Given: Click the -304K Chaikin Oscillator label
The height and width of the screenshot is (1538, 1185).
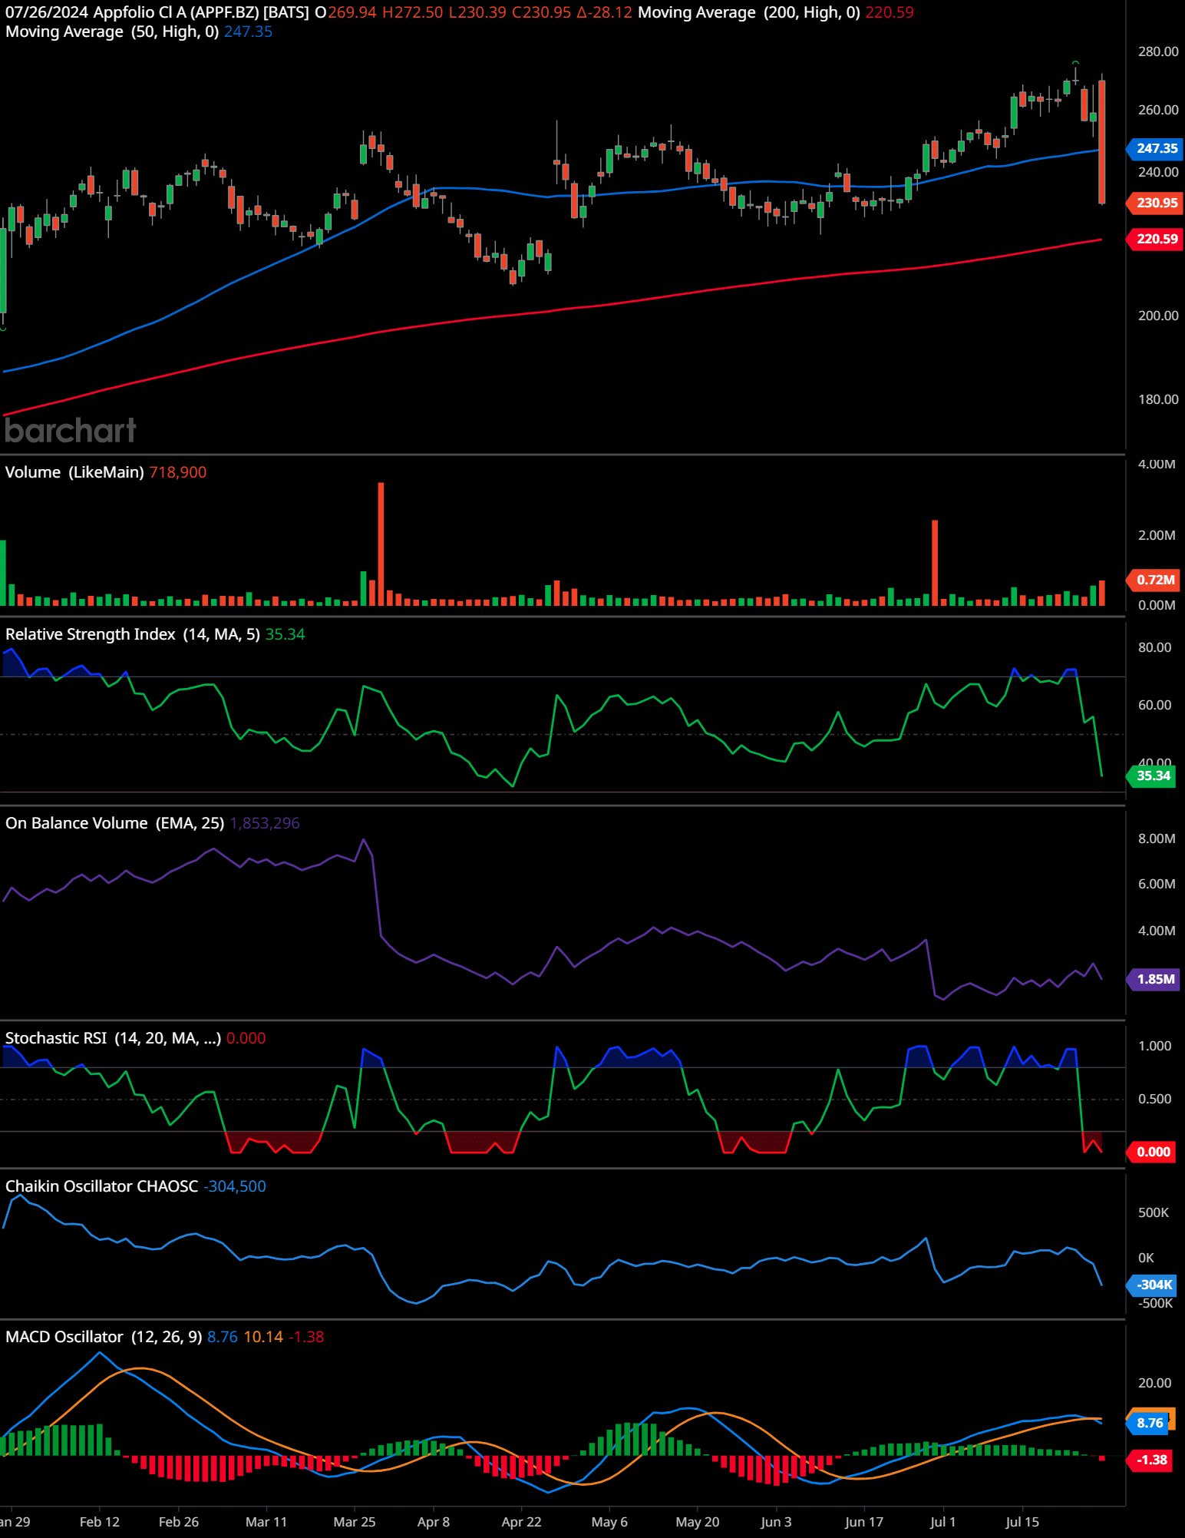Looking at the screenshot, I should tap(1153, 1285).
